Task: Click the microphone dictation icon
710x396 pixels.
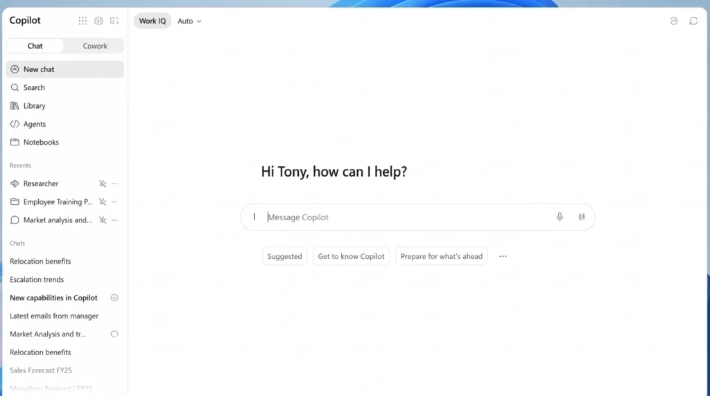Action: tap(560, 217)
